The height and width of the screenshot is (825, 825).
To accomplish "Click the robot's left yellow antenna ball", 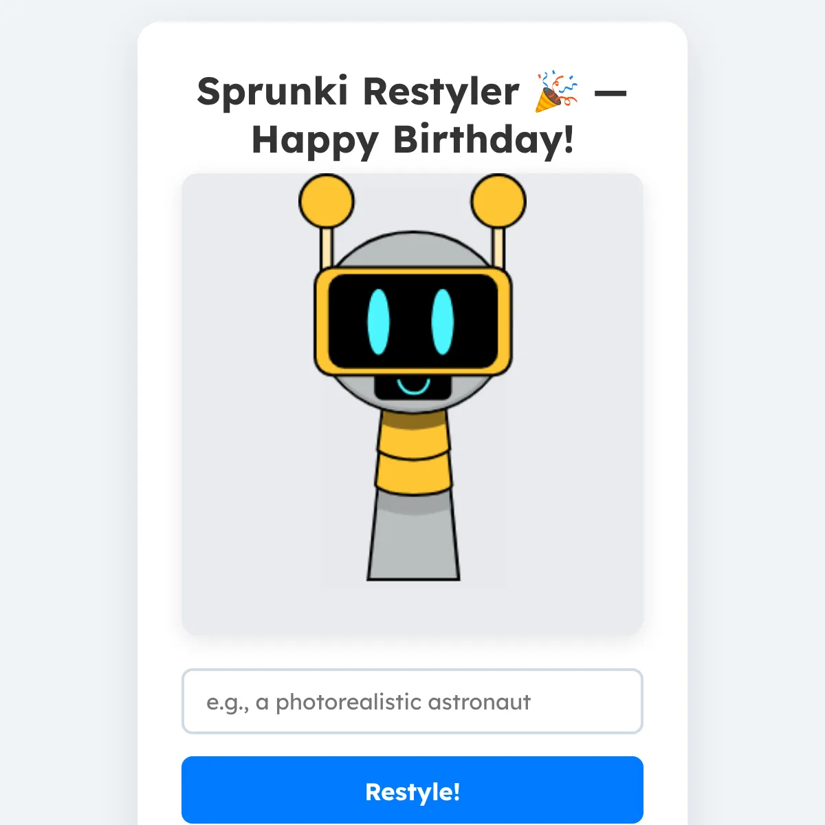I will (327, 201).
